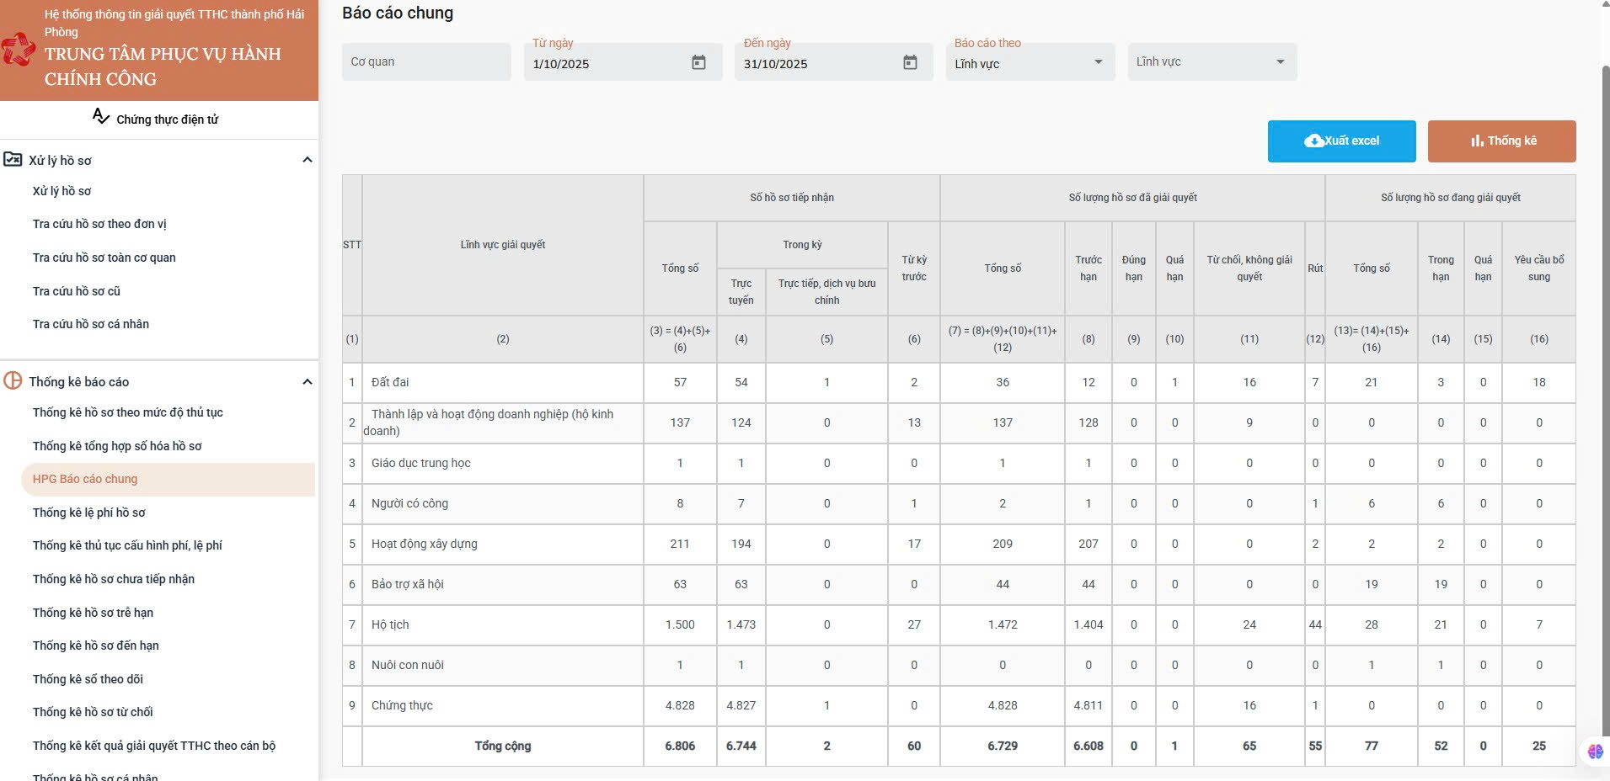Screen dimensions: 1610x781
Task: Open Tra cứu hồ sơ toàn cơ quan
Action: pyautogui.click(x=104, y=258)
